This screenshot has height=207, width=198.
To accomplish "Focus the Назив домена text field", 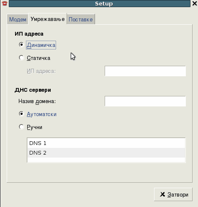I will [x=145, y=101].
